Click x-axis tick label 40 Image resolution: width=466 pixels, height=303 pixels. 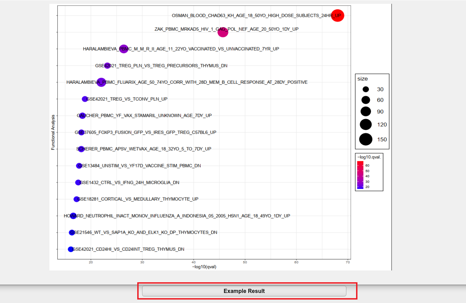(194, 262)
